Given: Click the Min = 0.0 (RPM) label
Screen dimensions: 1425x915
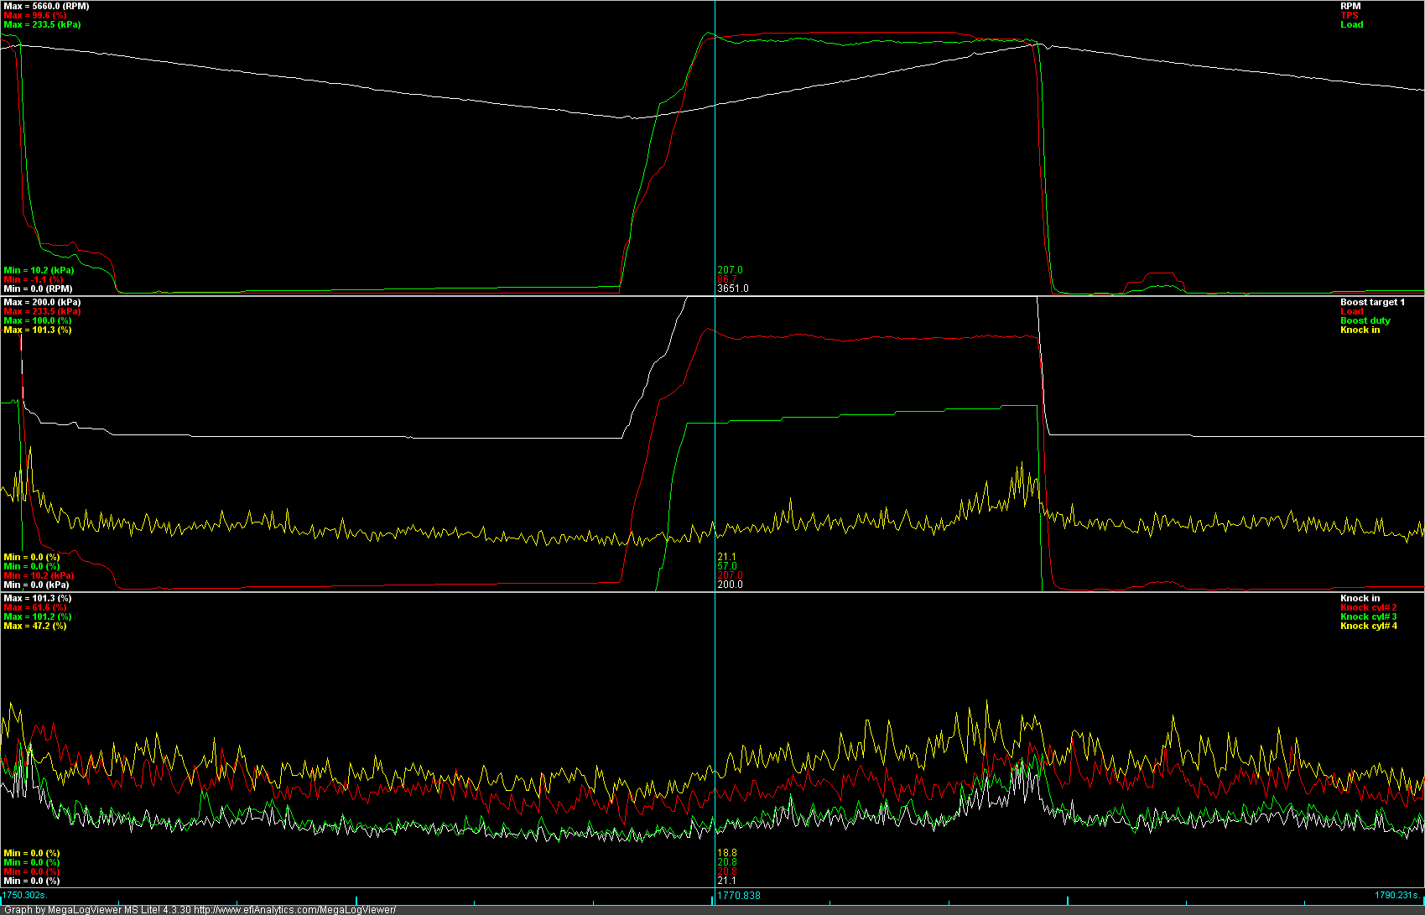Looking at the screenshot, I should [x=38, y=289].
